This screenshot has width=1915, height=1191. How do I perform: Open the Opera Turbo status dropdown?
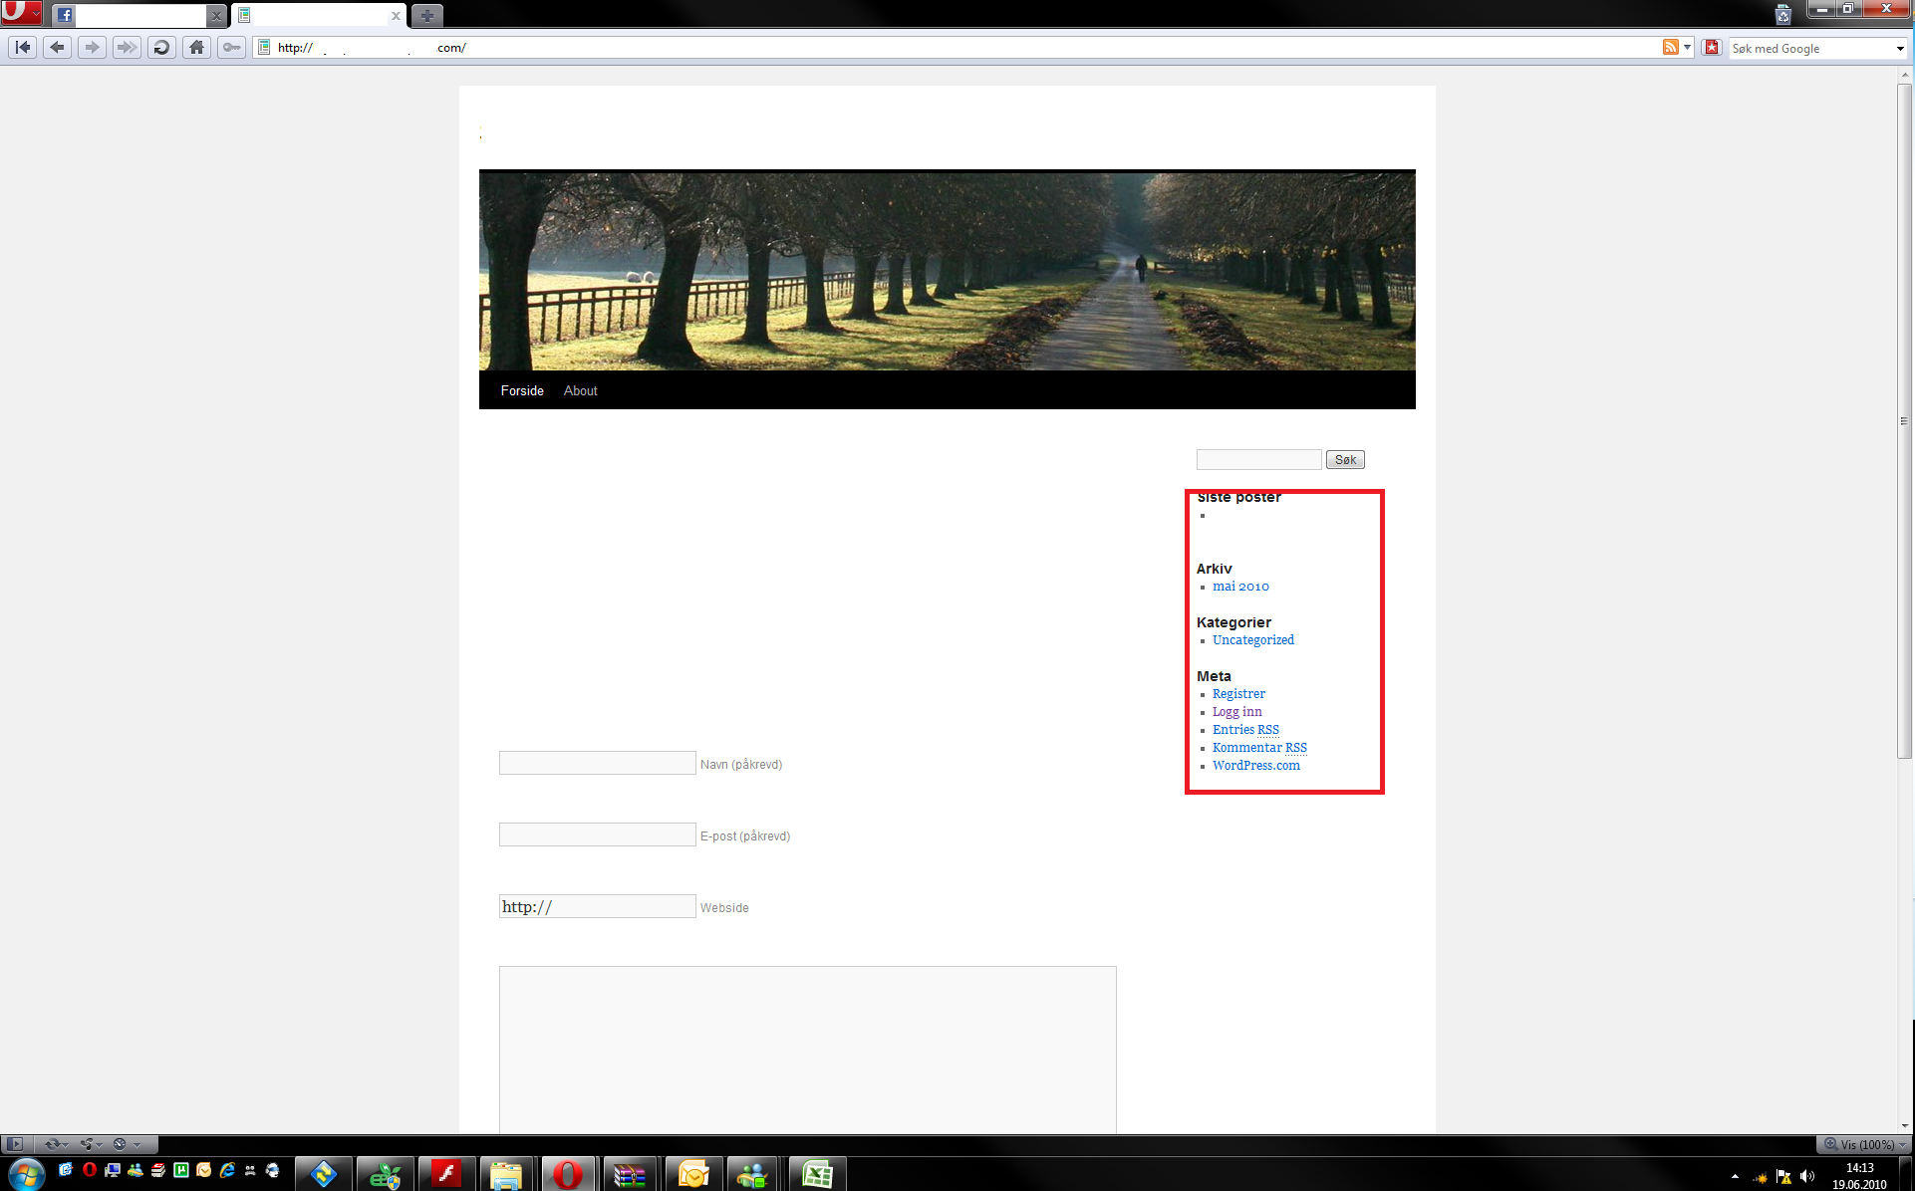(x=127, y=1144)
